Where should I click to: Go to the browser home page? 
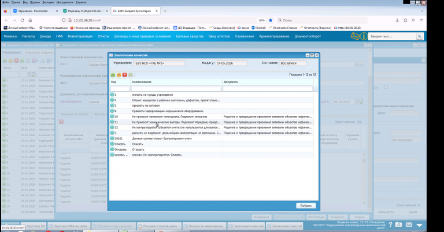point(30,20)
